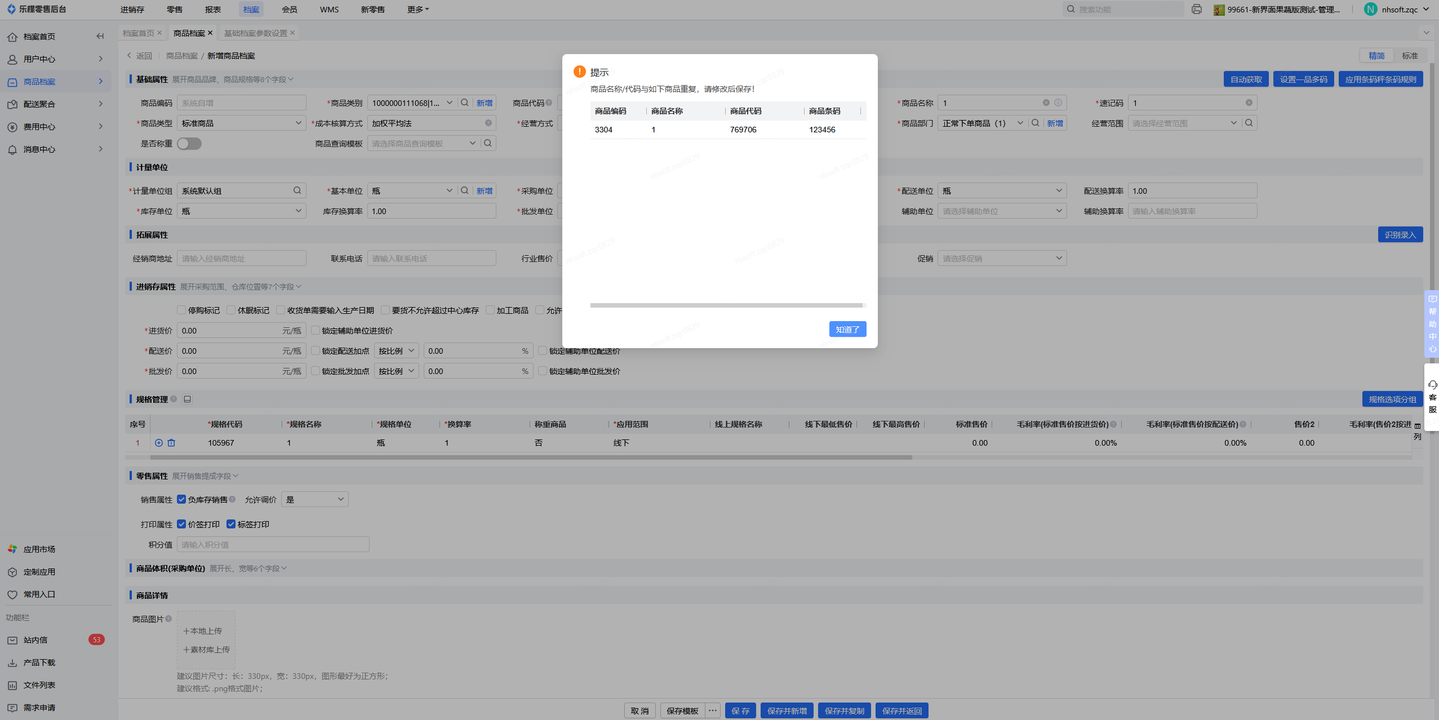1439x720 pixels.
Task: Open the 允许调价 dropdown
Action: [314, 500]
